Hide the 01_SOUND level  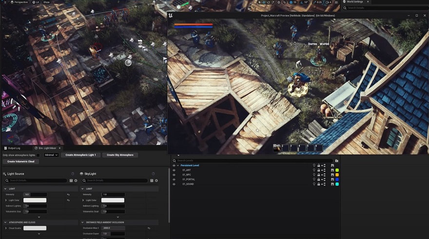click(x=174, y=184)
